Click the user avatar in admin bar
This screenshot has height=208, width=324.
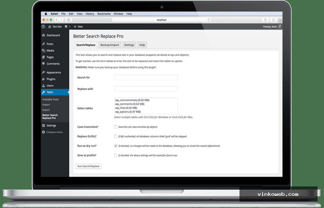pyautogui.click(x=280, y=26)
